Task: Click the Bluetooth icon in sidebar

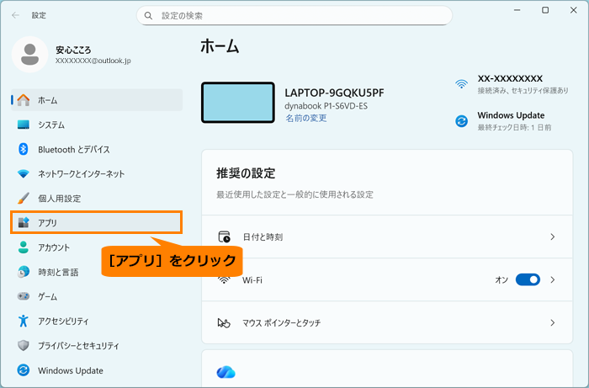Action: pyautogui.click(x=24, y=149)
